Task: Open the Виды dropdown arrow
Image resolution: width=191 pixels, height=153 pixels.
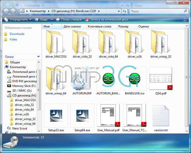Action: (52, 20)
